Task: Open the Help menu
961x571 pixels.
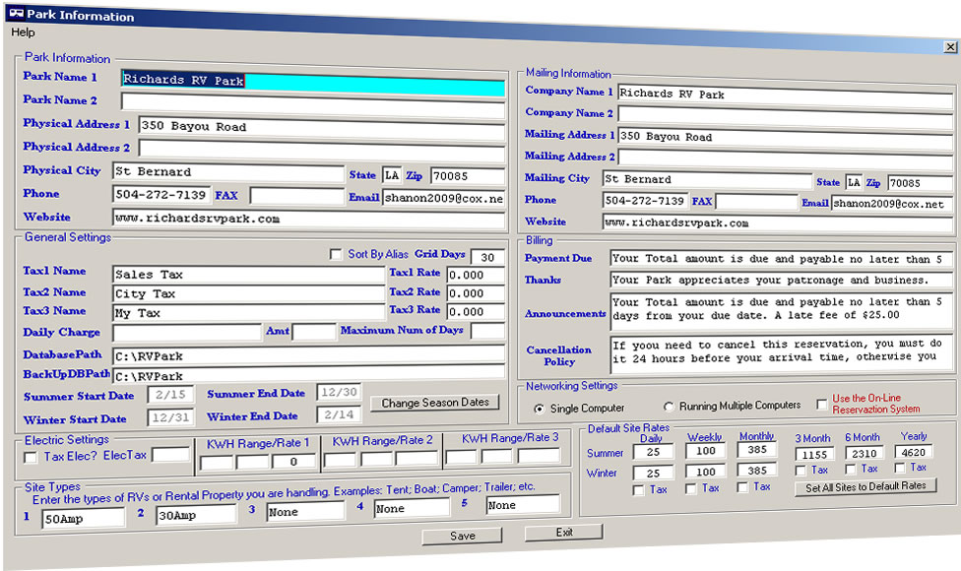Action: pos(23,32)
